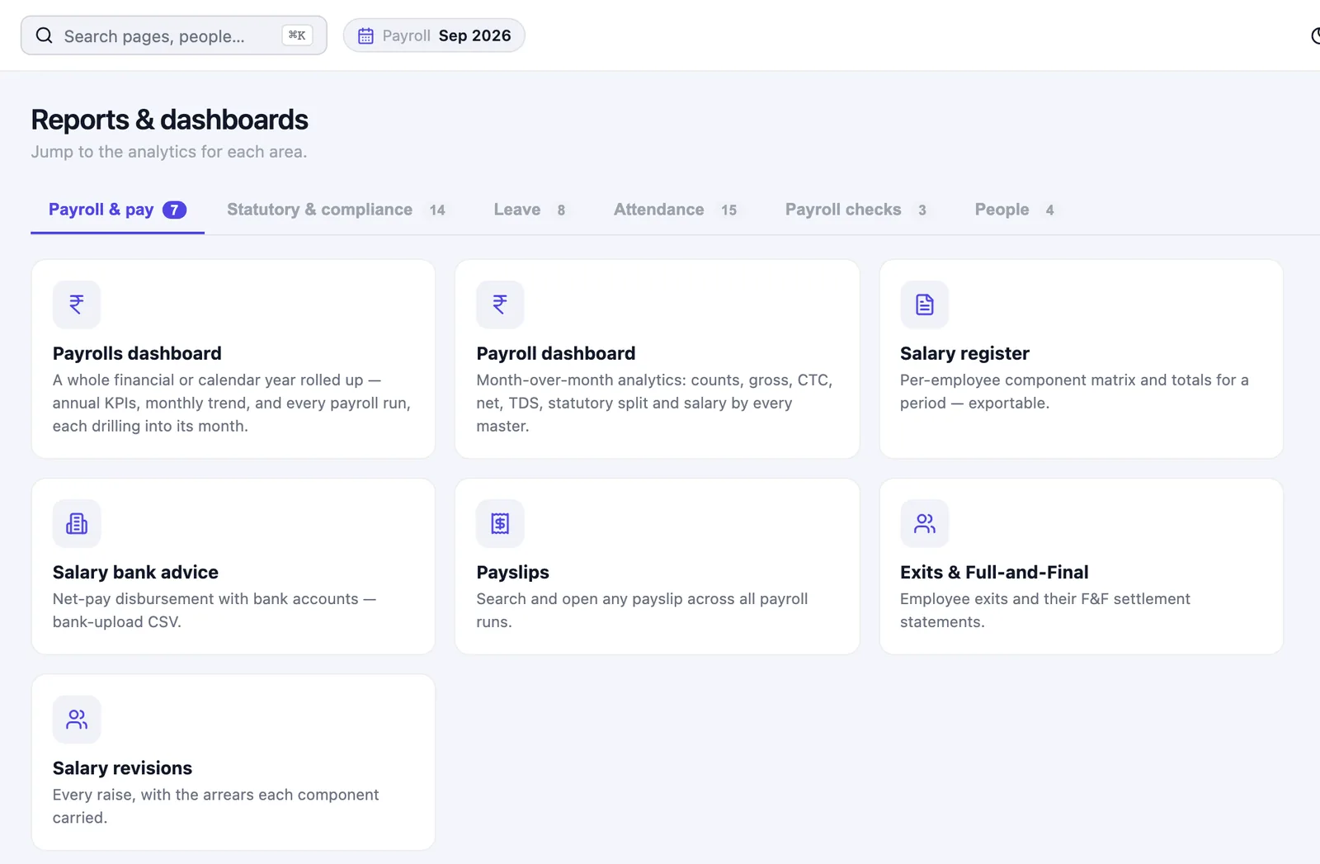1320x864 pixels.
Task: Click 'Month-over-month analytics' description text
Action: (x=654, y=403)
